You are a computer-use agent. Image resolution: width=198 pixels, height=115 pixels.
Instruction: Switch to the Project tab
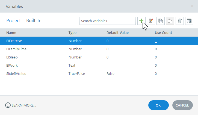click(x=13, y=20)
